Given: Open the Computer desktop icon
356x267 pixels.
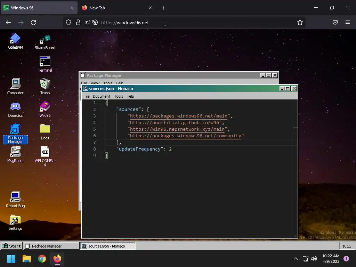Looking at the screenshot, I should click(15, 87).
